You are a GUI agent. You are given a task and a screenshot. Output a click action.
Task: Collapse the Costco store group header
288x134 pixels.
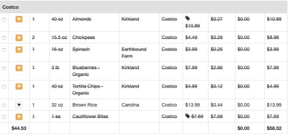pos(144,7)
